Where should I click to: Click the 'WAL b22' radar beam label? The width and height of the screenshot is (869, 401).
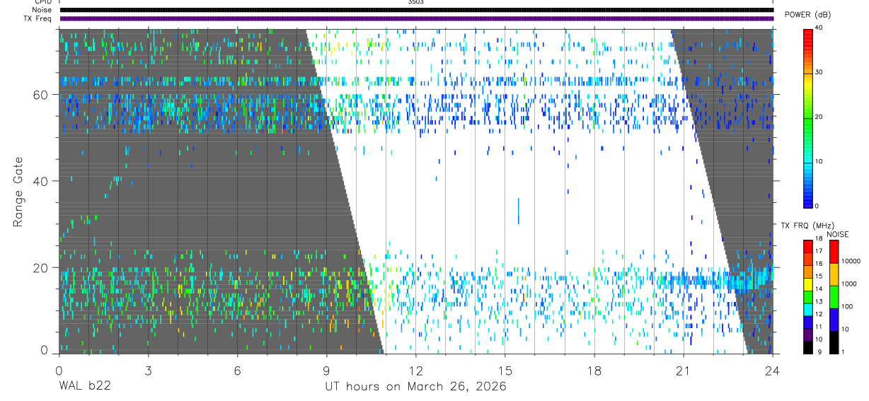coord(84,386)
